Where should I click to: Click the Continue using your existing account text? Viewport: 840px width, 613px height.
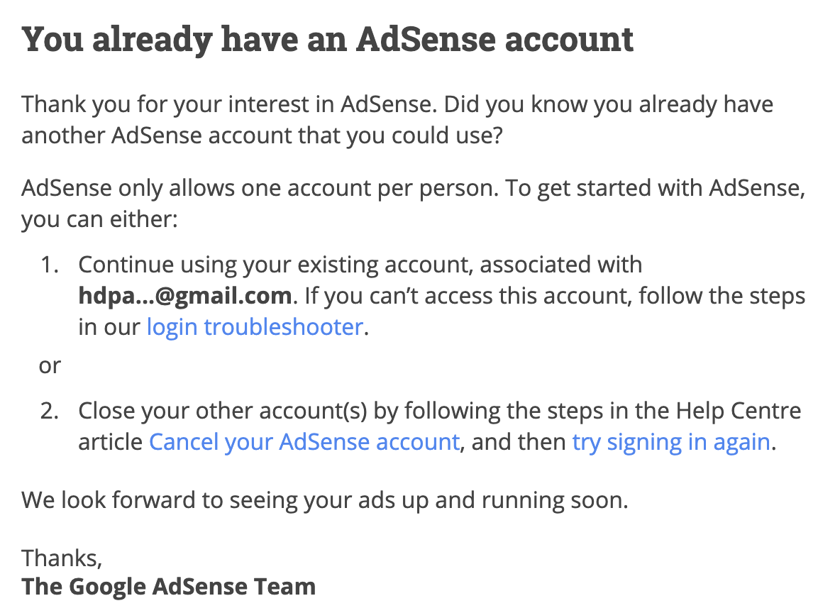pyautogui.click(x=277, y=265)
